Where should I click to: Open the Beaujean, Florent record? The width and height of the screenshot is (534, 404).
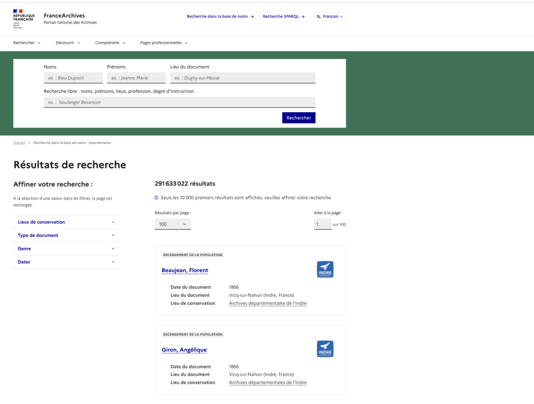185,270
